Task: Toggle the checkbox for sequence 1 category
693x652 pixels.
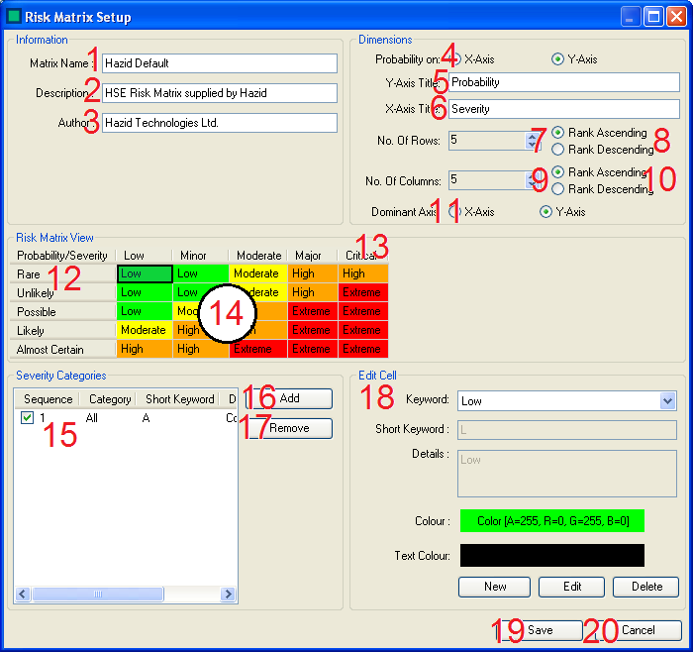Action: coord(28,418)
